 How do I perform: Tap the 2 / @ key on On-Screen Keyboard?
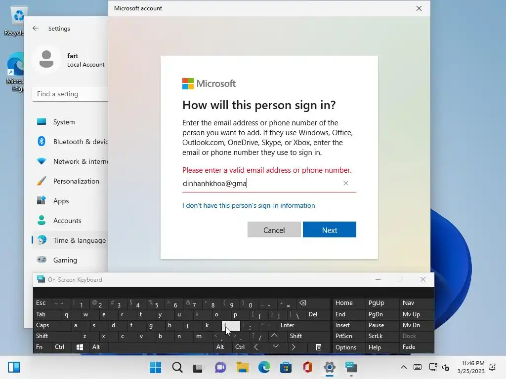tap(98, 303)
